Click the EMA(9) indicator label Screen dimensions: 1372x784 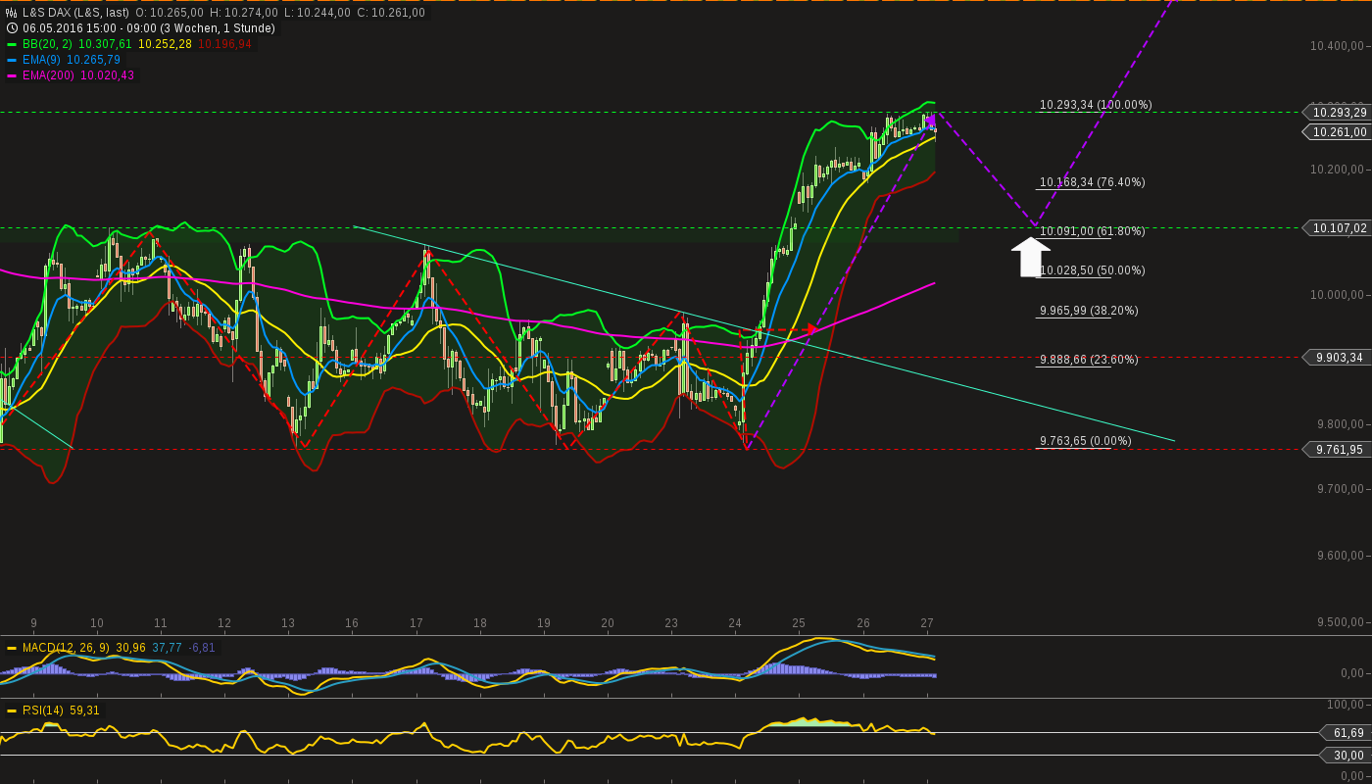[41, 60]
